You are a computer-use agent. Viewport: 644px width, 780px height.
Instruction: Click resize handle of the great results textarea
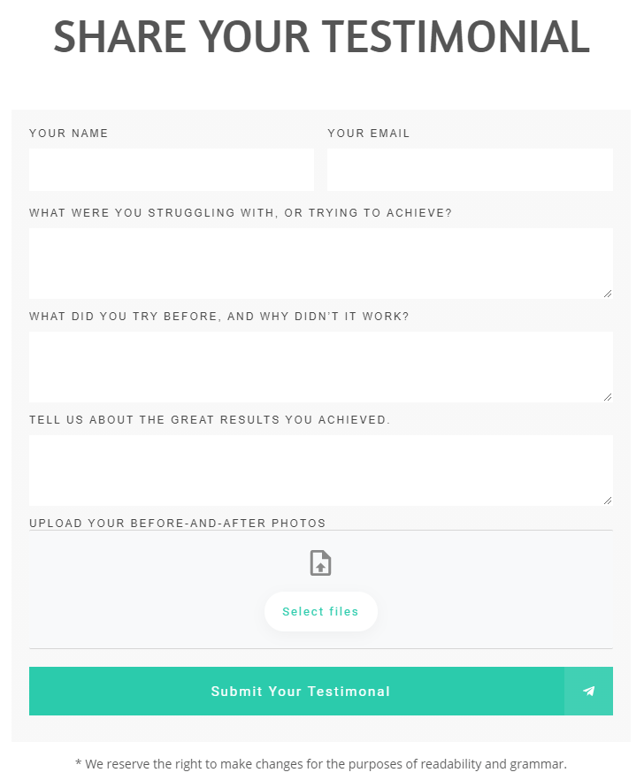click(x=608, y=500)
